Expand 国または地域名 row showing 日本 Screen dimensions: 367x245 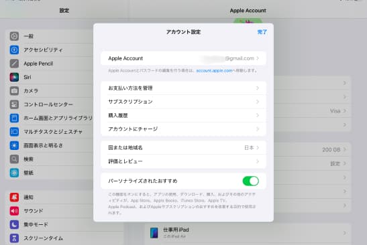tap(183, 148)
